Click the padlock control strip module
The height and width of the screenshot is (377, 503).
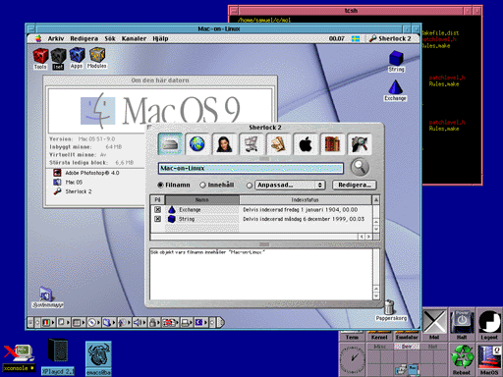(152, 323)
